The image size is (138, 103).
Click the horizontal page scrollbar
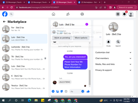(91, 96)
